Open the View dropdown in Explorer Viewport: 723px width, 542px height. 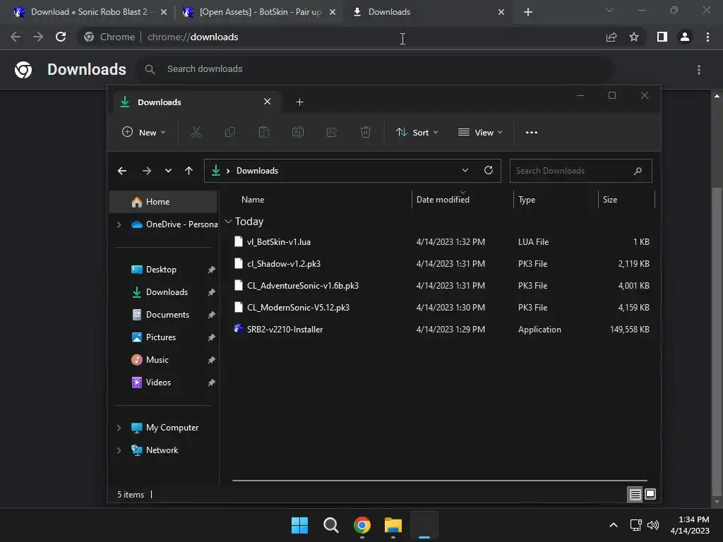(x=480, y=132)
